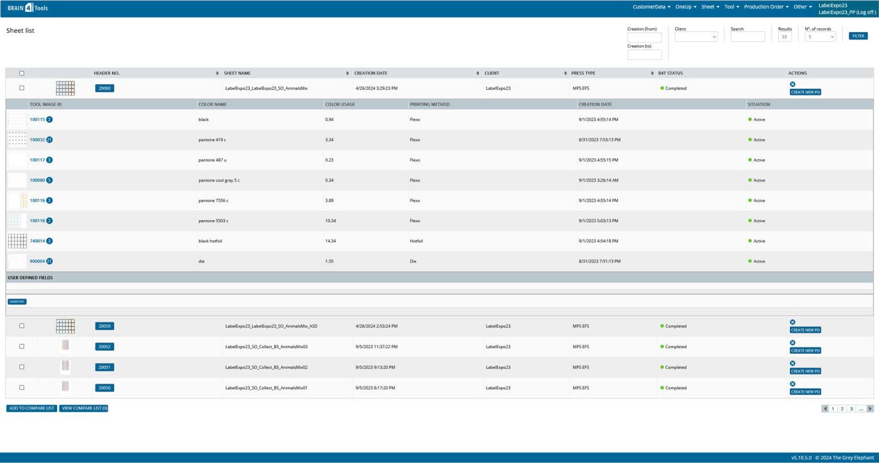This screenshot has height=463, width=879.
Task: Click ADD TO COMPARE LIST button
Action: point(31,408)
